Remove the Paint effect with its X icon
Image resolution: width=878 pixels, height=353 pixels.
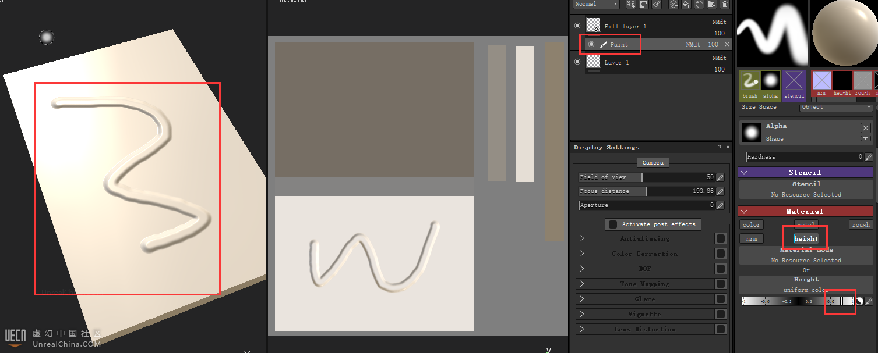pos(727,45)
